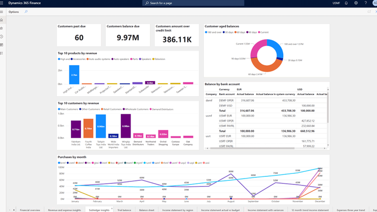Screen dimensions: 377x212
Task: Open Income statement actual vs budget tab
Action: coord(221,210)
